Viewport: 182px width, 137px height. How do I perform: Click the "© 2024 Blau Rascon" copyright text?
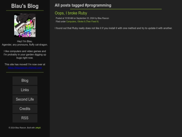[18, 128]
